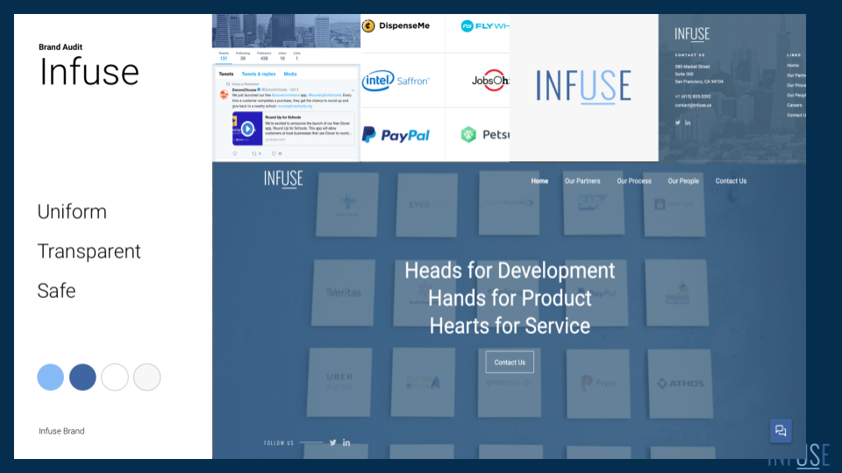Image resolution: width=842 pixels, height=473 pixels.
Task: Click the JobsOh logo
Action: 490,81
